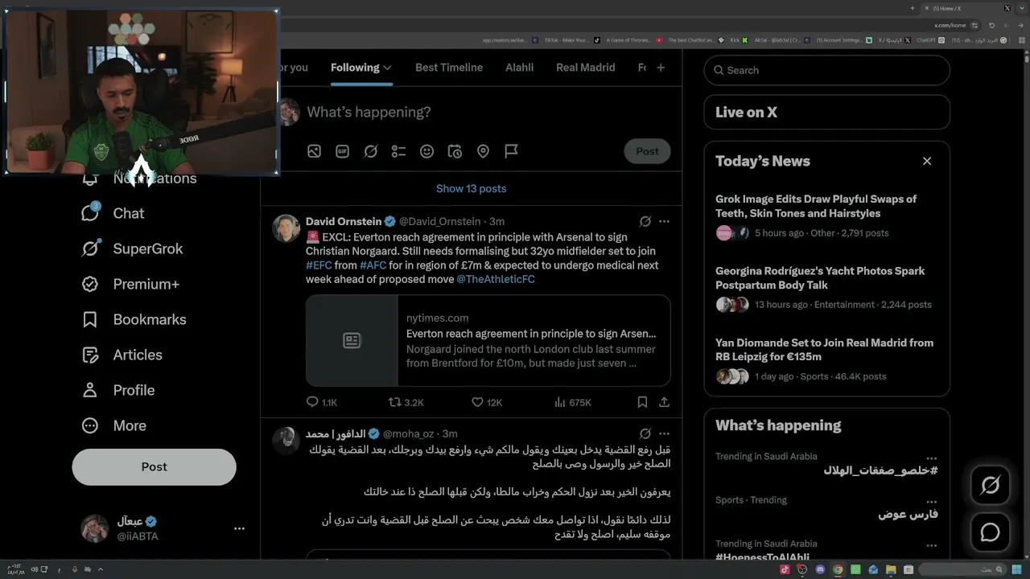Reload the page in the browser
The height and width of the screenshot is (579, 1030).
pos(992,25)
